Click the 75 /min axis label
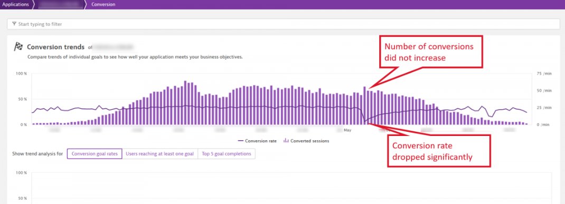This screenshot has height=204, width=565. tap(544, 73)
